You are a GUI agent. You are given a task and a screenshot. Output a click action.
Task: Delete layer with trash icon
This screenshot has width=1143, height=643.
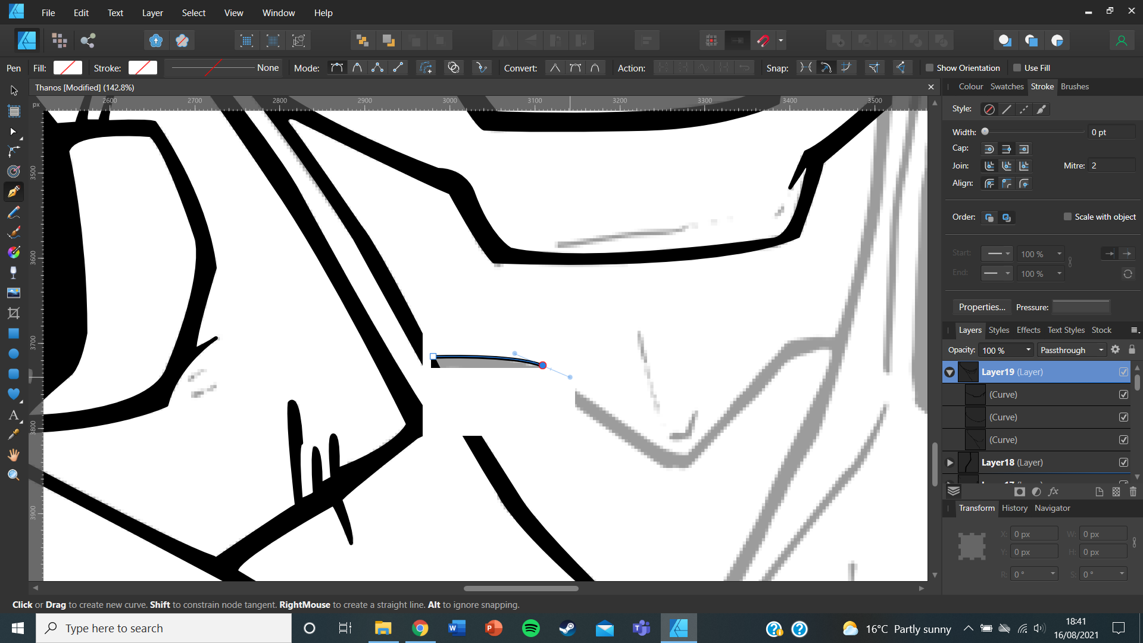pos(1133,492)
